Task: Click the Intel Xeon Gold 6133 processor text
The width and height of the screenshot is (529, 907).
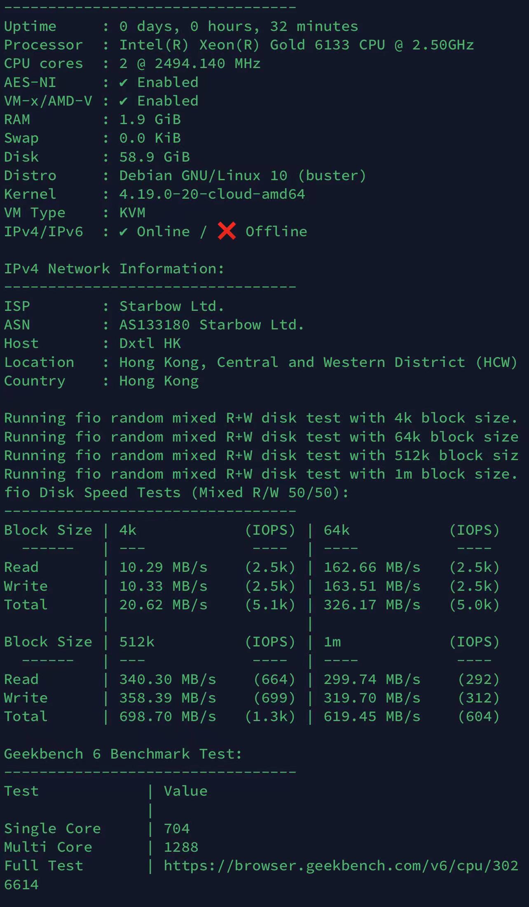Action: tap(296, 45)
